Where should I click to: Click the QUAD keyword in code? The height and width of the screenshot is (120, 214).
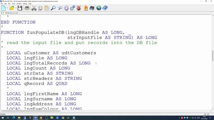click(x=62, y=84)
